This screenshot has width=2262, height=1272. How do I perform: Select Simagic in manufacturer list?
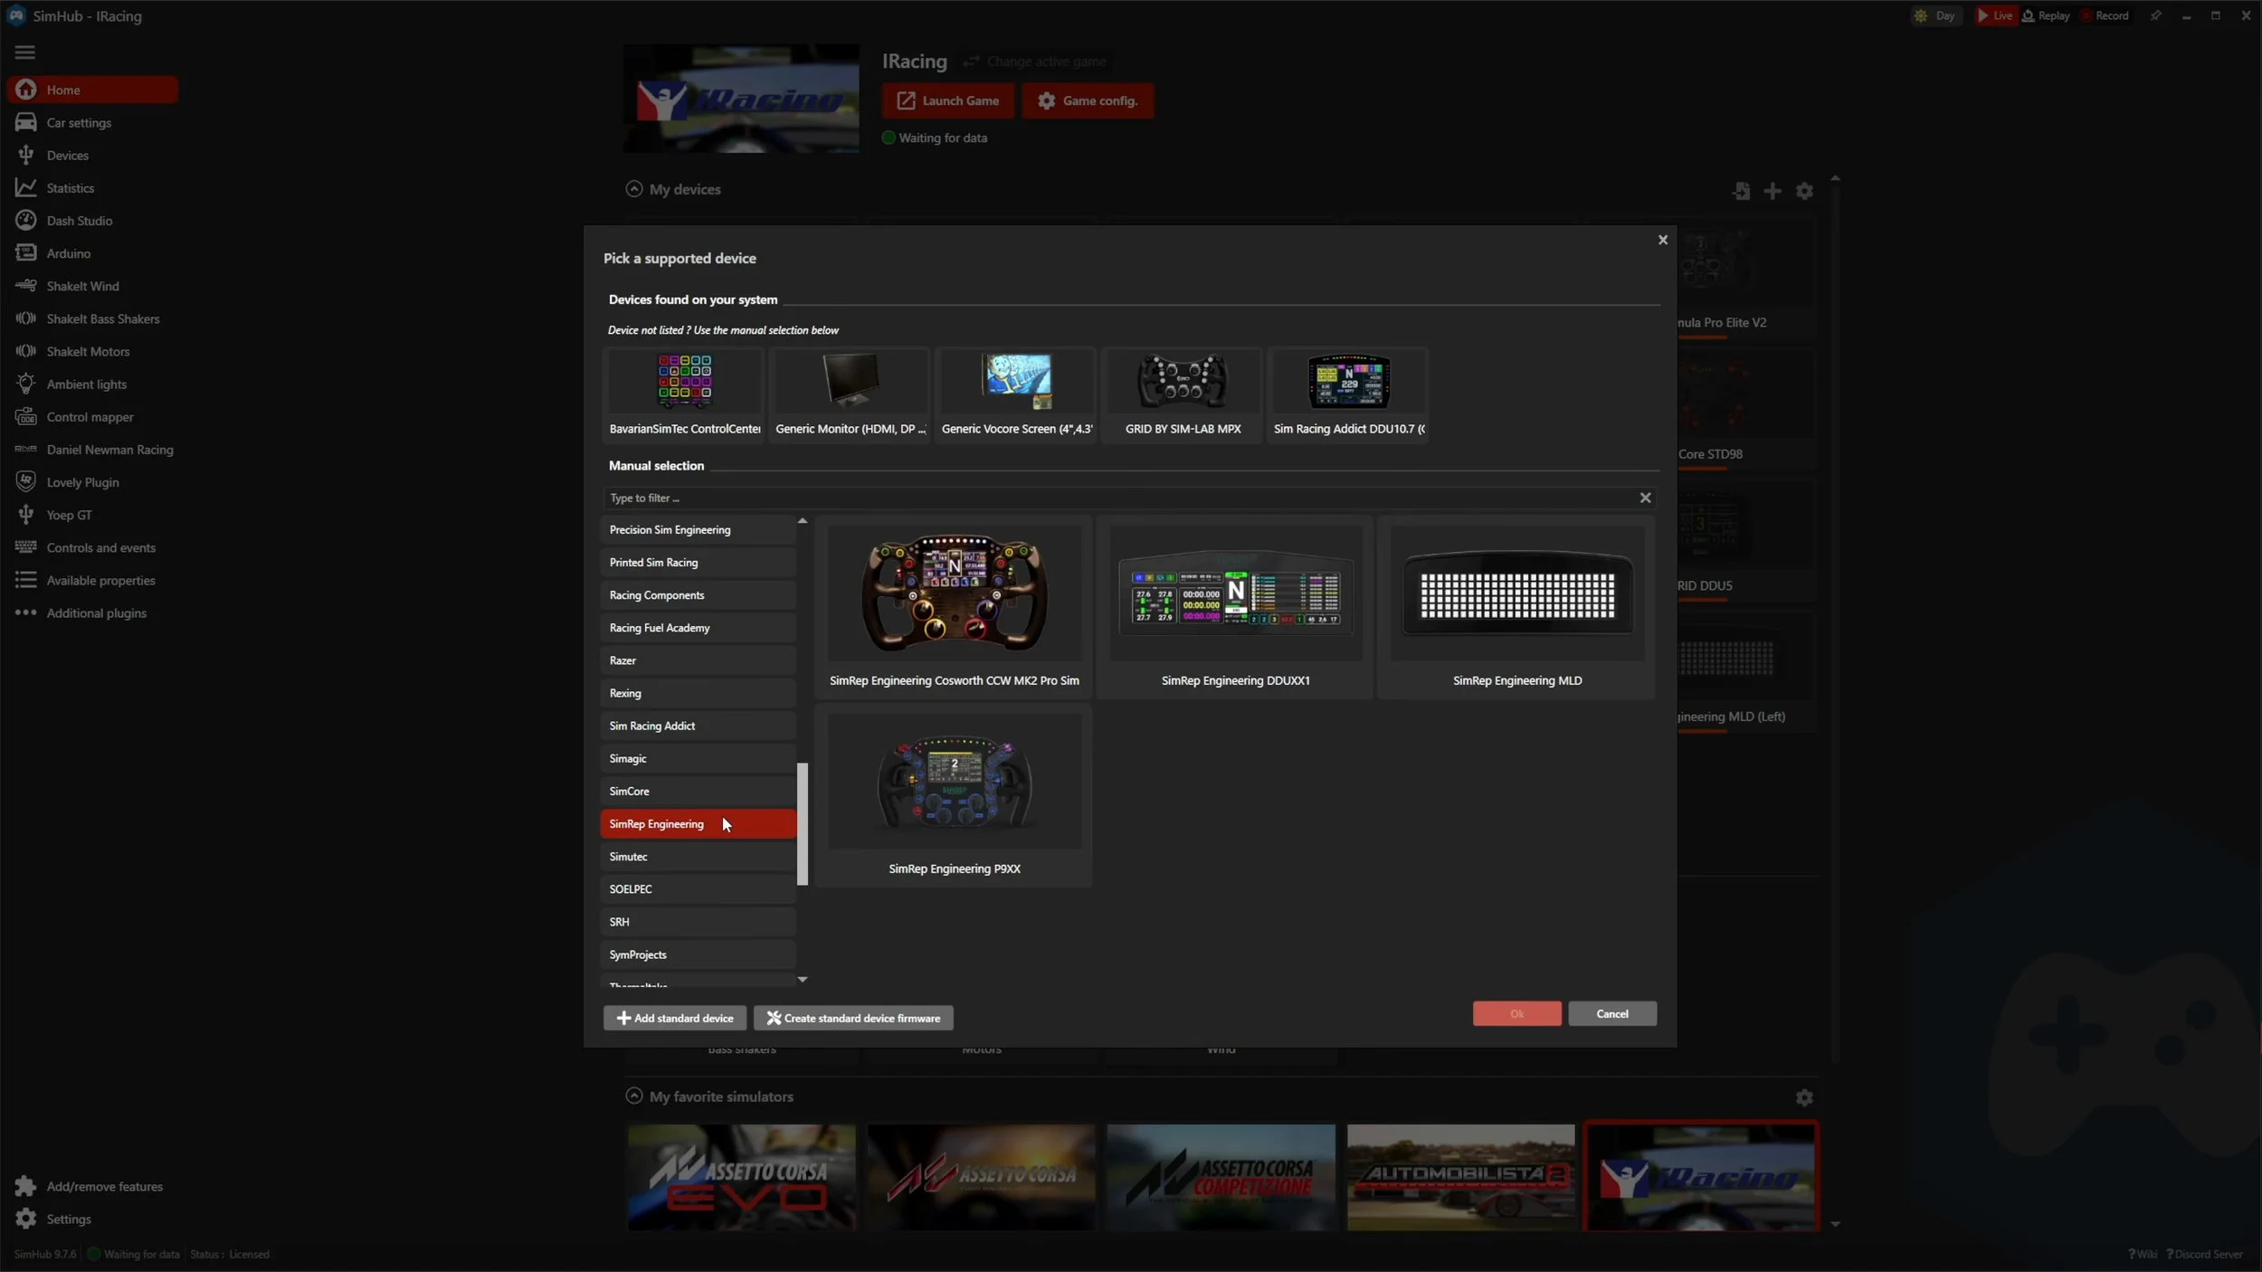698,758
